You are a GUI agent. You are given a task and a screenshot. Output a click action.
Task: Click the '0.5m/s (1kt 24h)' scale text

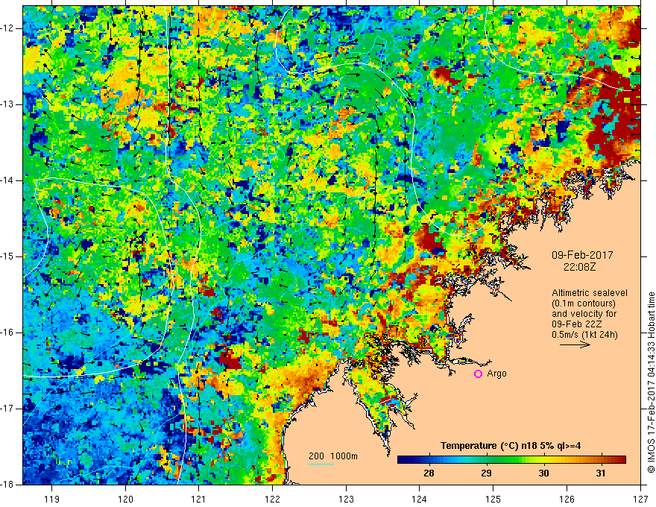[584, 335]
